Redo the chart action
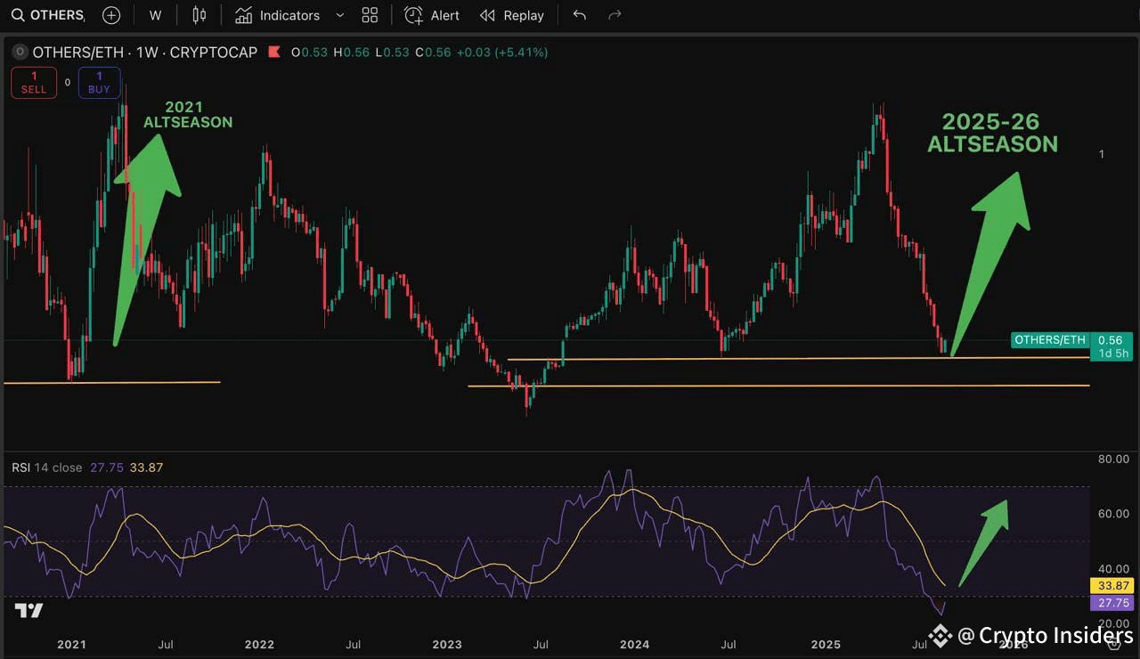The height and width of the screenshot is (659, 1140). pos(615,15)
